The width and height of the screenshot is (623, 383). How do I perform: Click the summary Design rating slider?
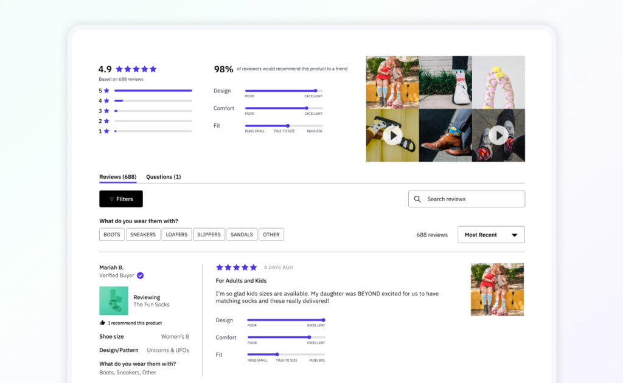pyautogui.click(x=284, y=91)
